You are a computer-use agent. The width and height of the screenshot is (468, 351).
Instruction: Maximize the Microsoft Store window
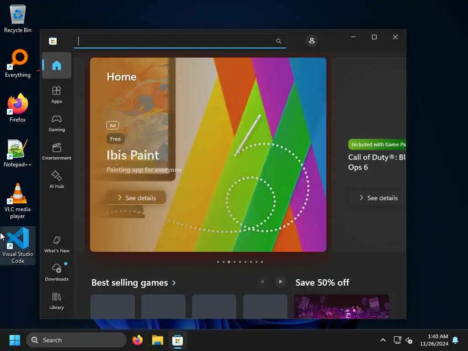point(374,37)
